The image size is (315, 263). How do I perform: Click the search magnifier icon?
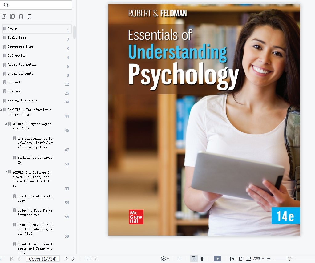pos(6,5)
